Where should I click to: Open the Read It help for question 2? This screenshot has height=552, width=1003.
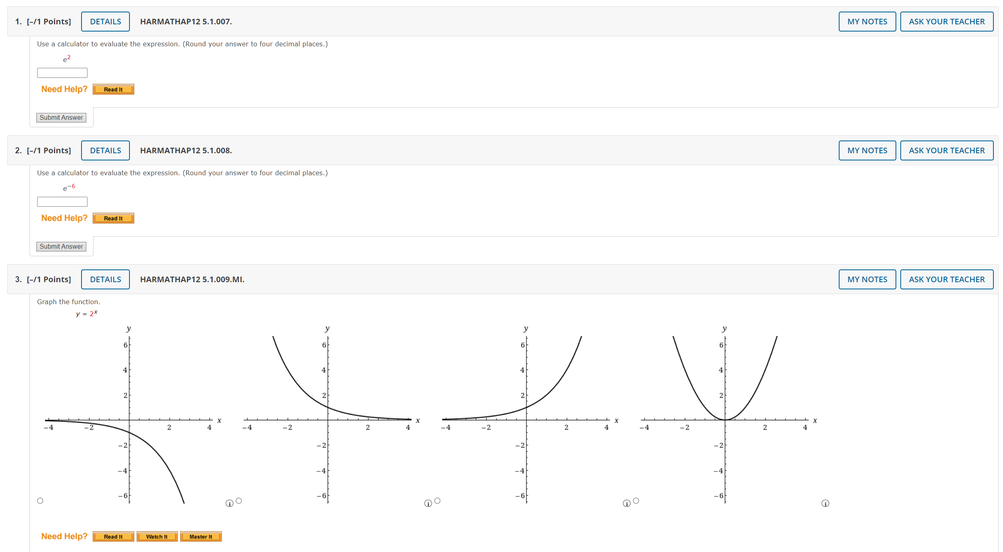pos(113,218)
